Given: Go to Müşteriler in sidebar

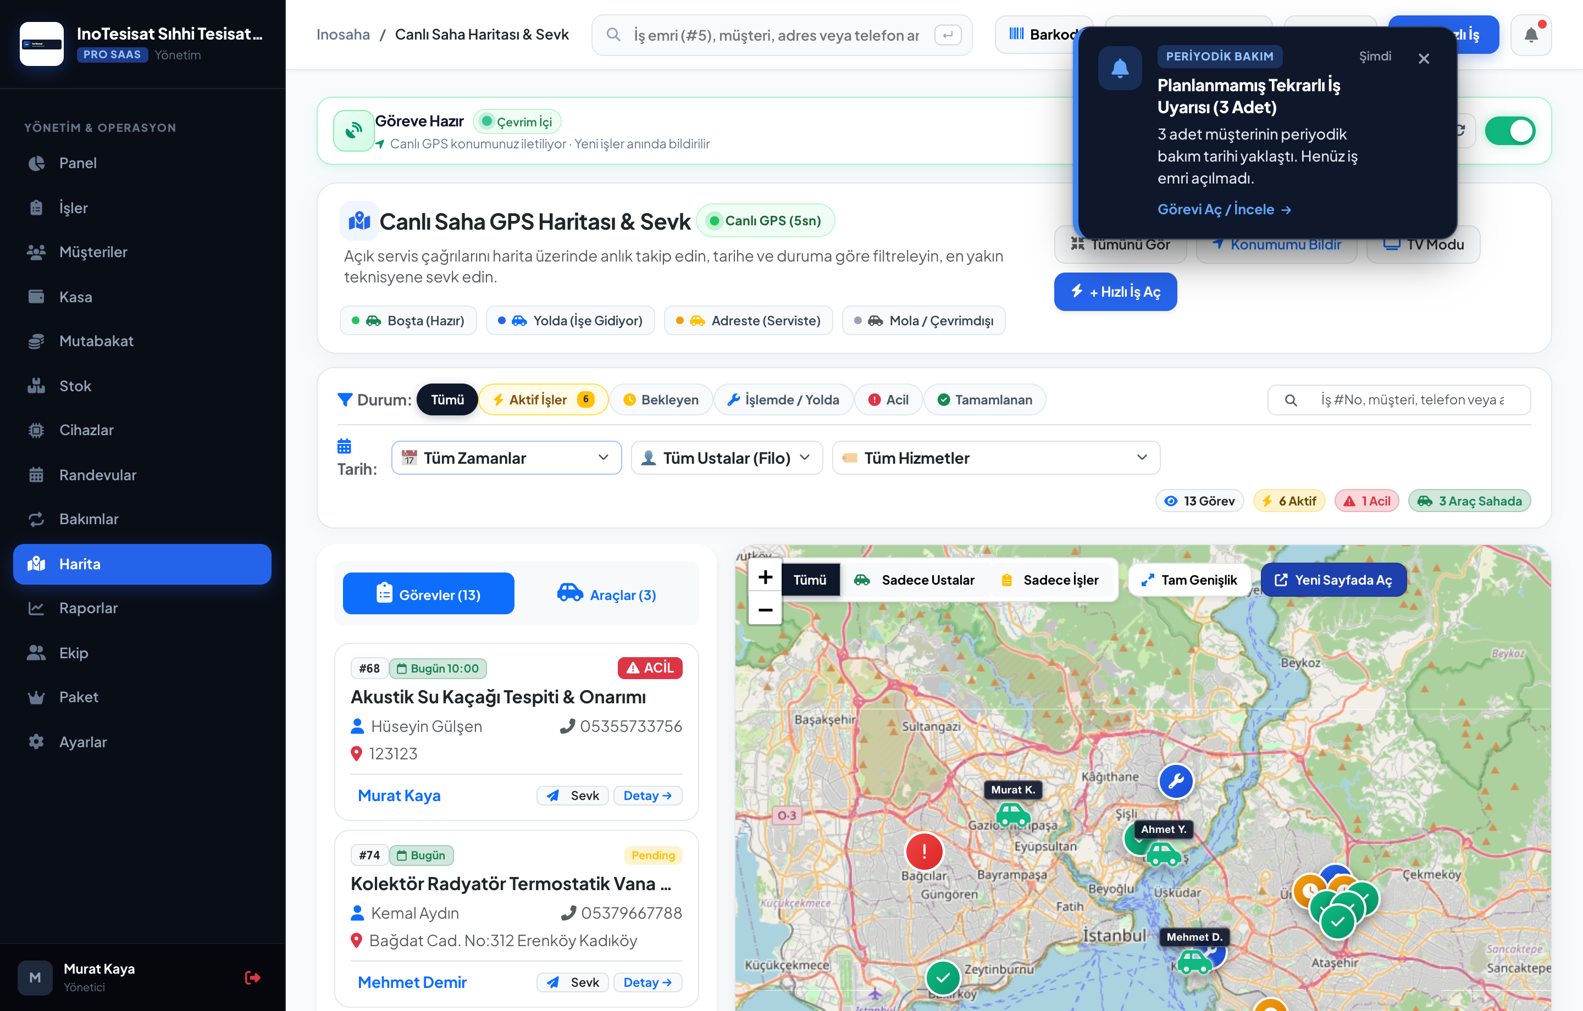Looking at the screenshot, I should point(142,252).
